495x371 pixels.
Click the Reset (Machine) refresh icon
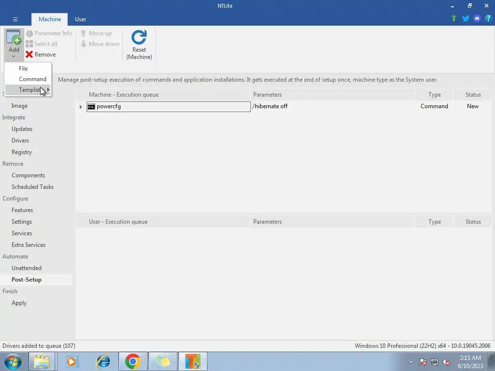pos(139,37)
